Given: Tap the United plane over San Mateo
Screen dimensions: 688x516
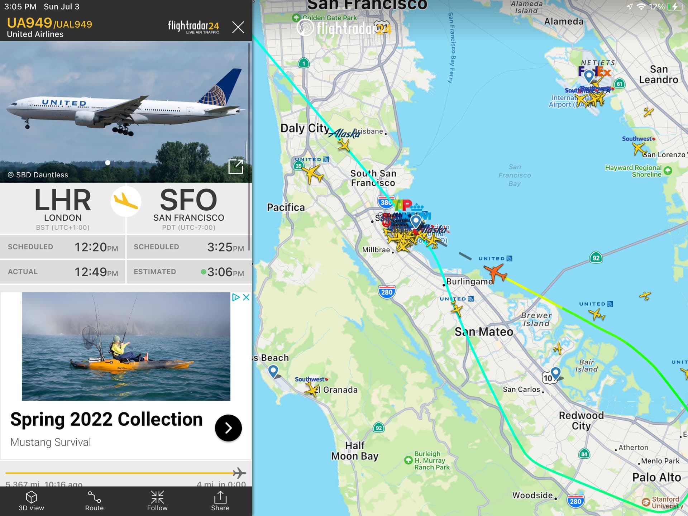Looking at the screenshot, I should [x=457, y=309].
